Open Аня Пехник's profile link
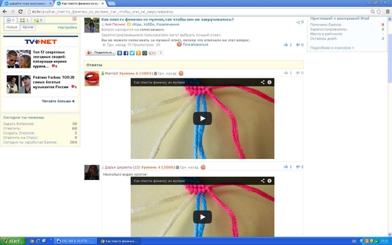Image resolution: width=392 pixels, height=245 pixels. click(115, 24)
